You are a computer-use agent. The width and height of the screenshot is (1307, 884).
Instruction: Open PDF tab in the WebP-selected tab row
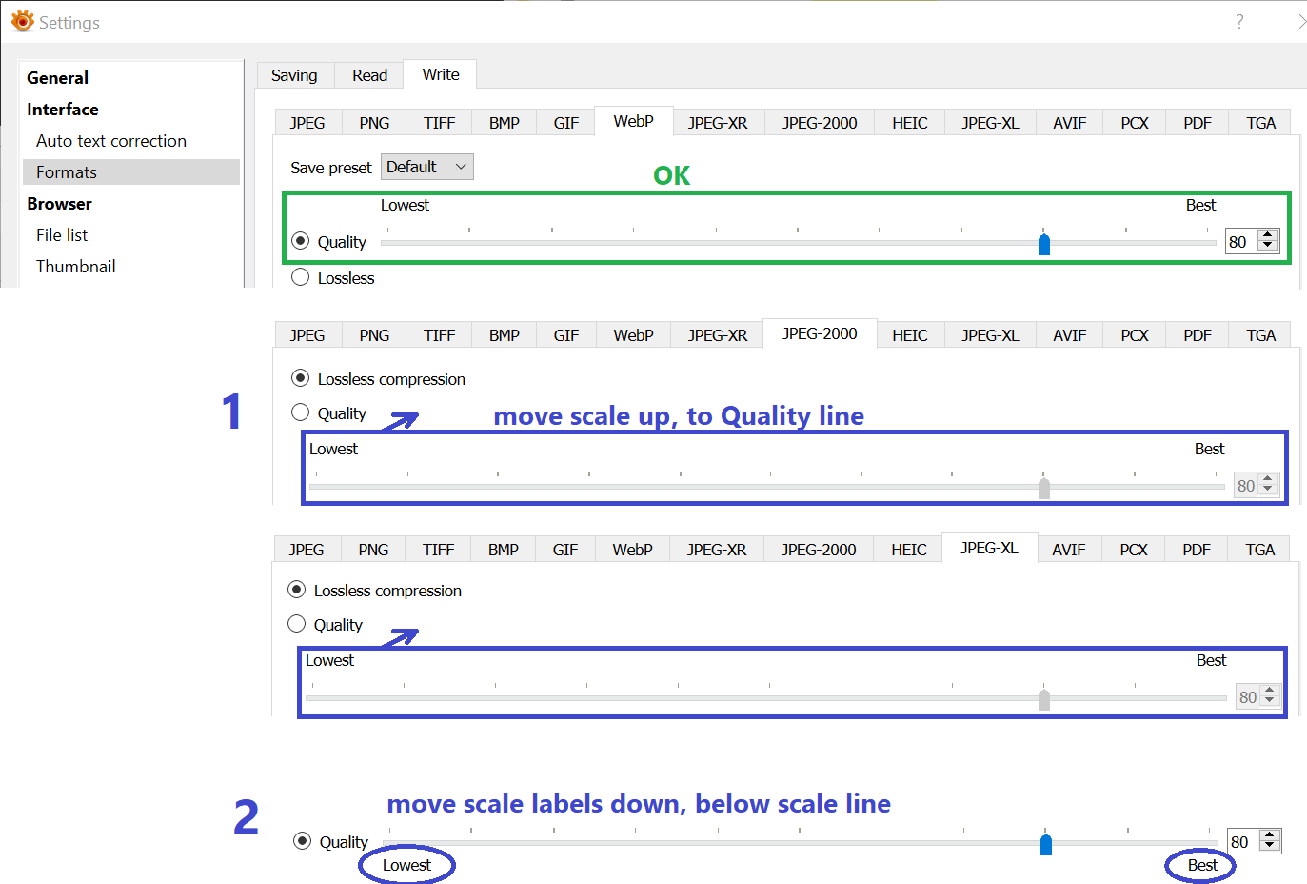pos(1198,123)
